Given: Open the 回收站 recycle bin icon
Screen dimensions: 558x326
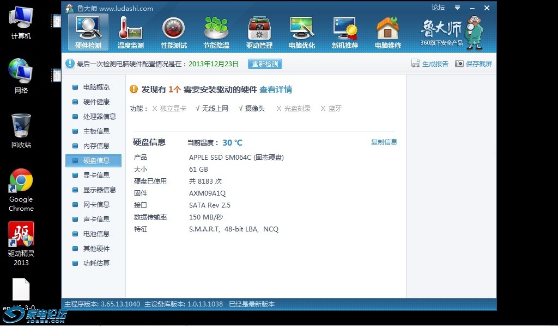Looking at the screenshot, I should coord(21,130).
